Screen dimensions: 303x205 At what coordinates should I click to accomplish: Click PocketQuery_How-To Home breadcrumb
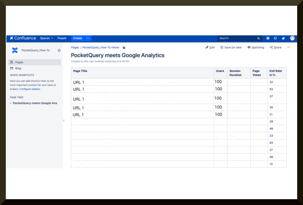click(x=101, y=47)
